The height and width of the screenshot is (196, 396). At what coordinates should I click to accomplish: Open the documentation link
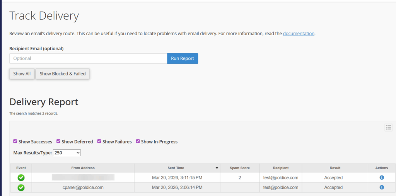(x=299, y=34)
